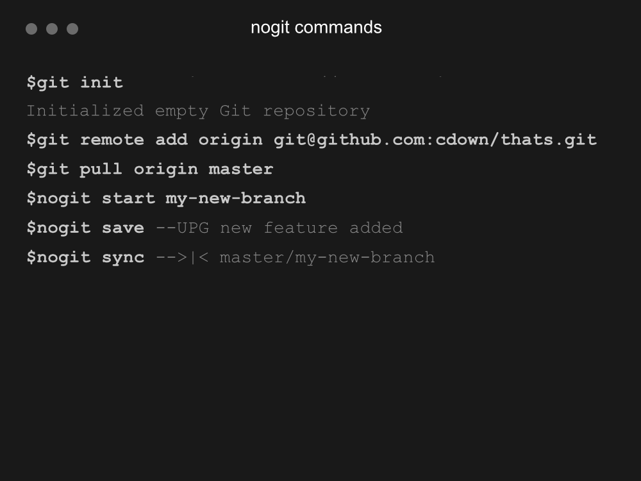Click the '$git pull origin master' line
641x481 pixels.
tap(150, 169)
